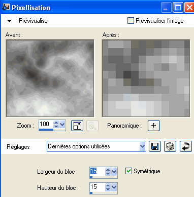Open the Hauteur du bloc slider dropdown
194x197 pixels.
[114, 187]
